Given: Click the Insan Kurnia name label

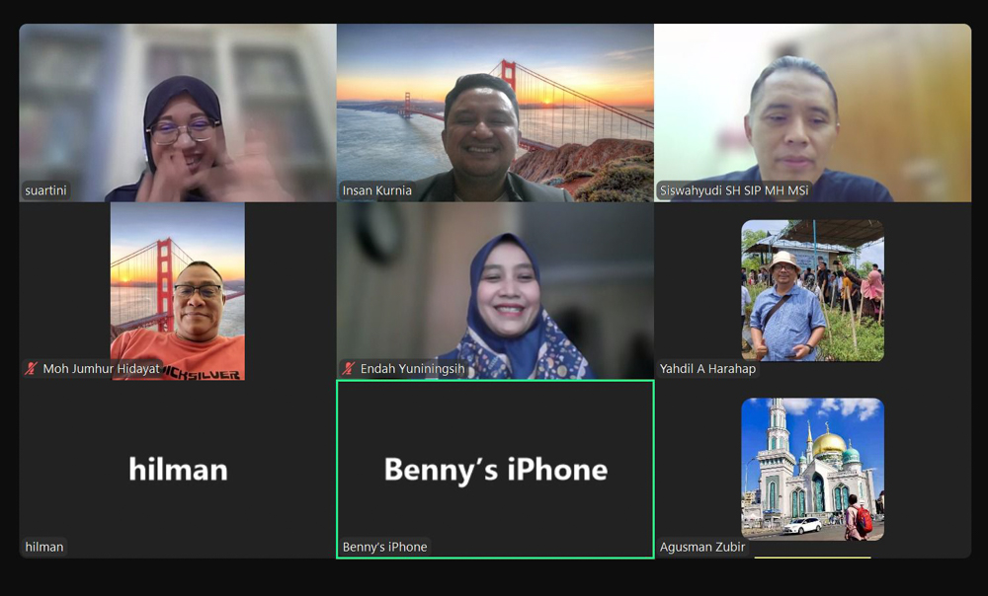Looking at the screenshot, I should (377, 190).
